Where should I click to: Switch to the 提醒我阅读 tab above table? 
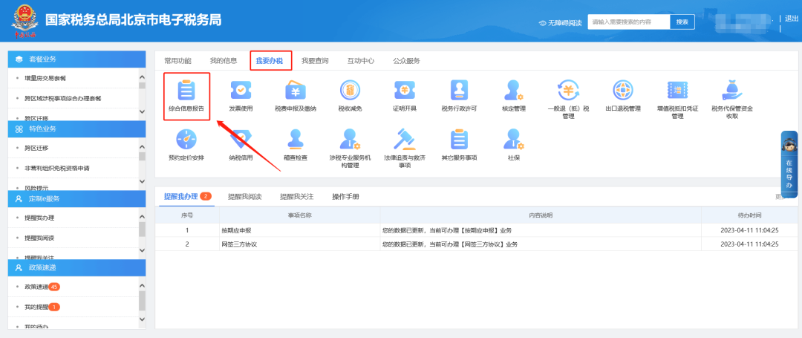point(244,196)
